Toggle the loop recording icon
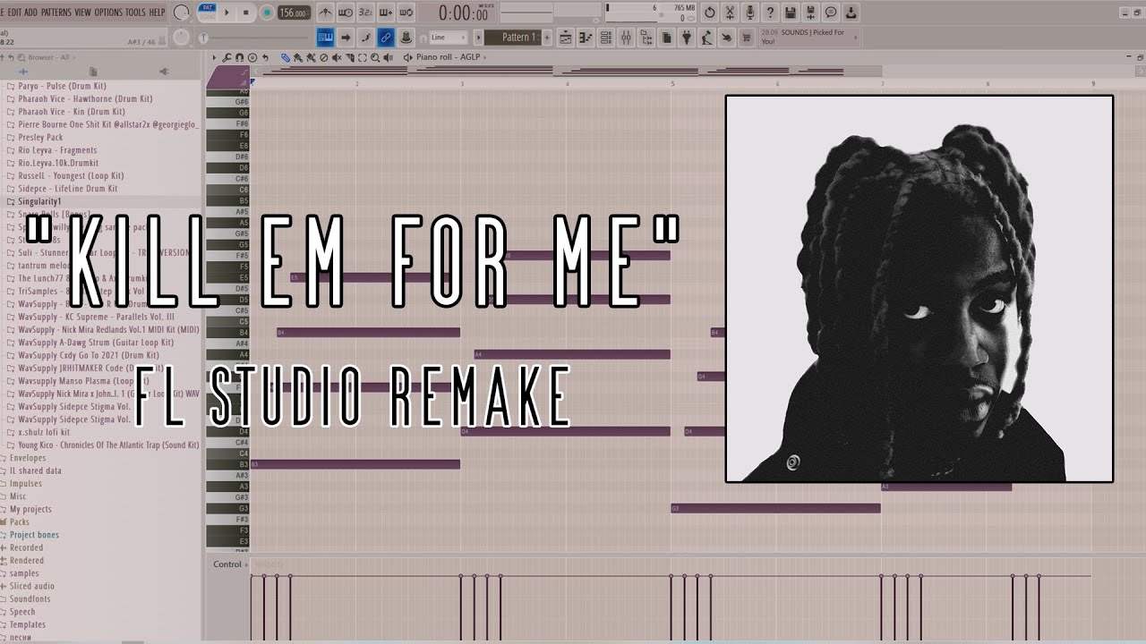Image resolution: width=1146 pixels, height=644 pixels. (406, 13)
